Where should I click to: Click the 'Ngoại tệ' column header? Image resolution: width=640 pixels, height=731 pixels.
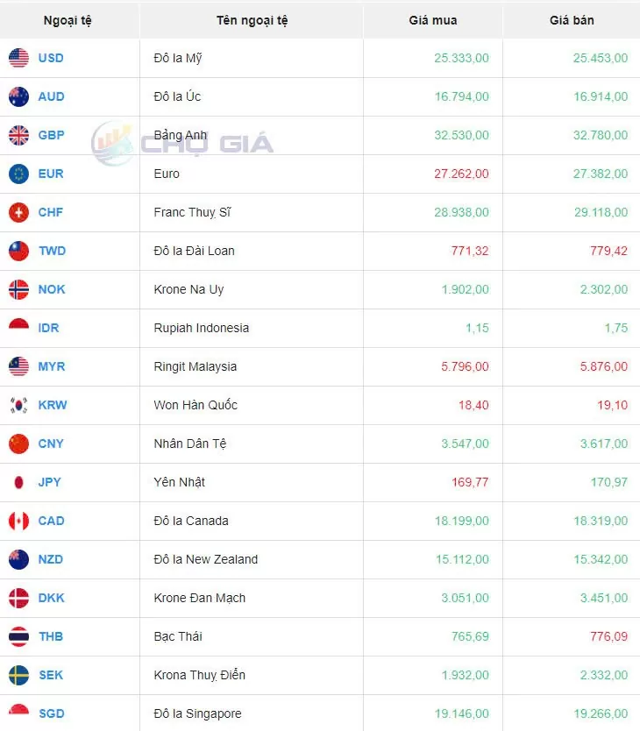pyautogui.click(x=68, y=20)
